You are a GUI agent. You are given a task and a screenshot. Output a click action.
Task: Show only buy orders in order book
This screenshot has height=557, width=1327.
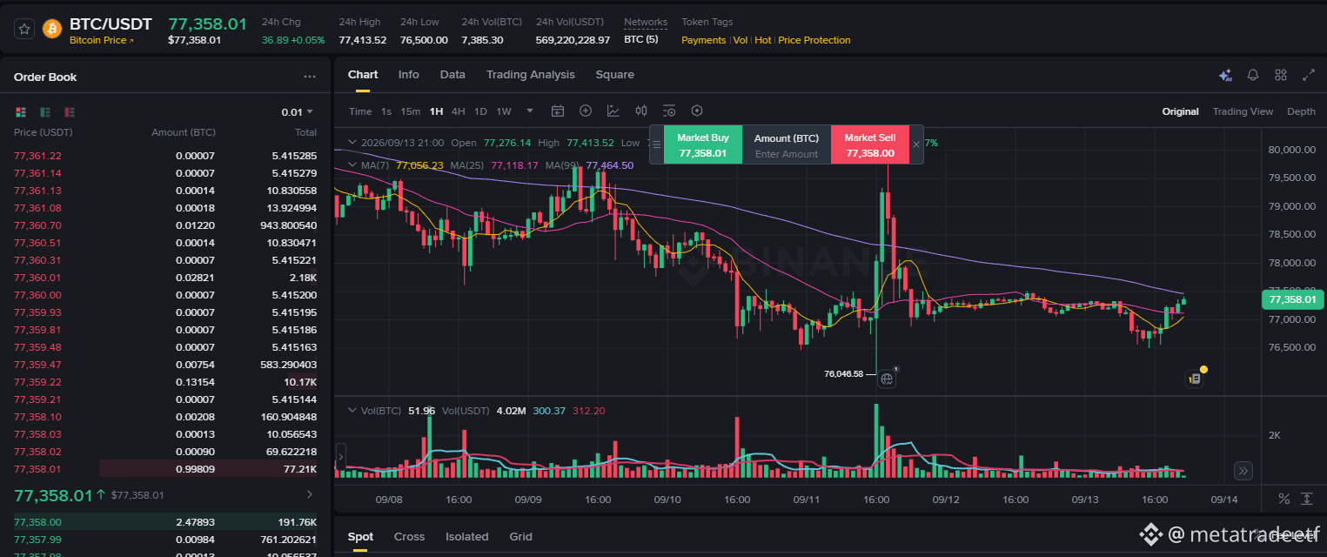point(44,111)
